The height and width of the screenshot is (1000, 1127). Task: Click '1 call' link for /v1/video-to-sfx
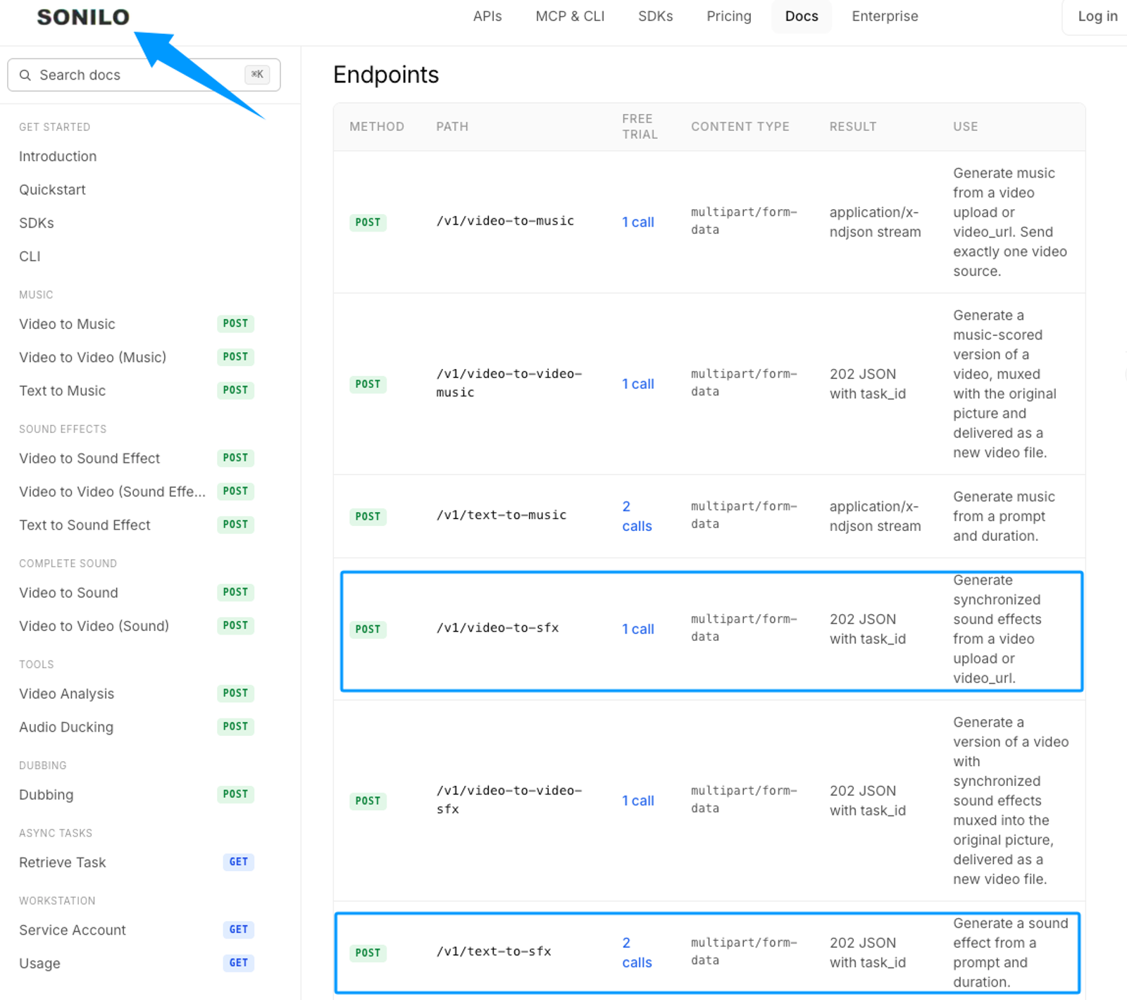tap(638, 629)
